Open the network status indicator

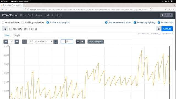(x=163, y=1)
